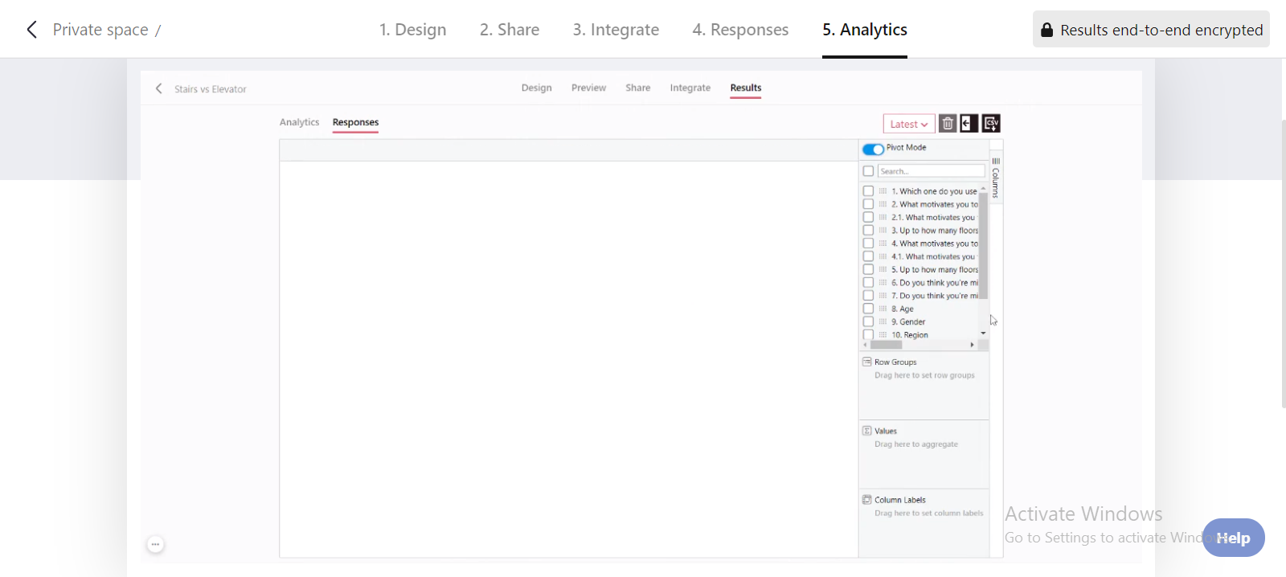
Task: Open the 2. Share tab
Action: coord(510,30)
